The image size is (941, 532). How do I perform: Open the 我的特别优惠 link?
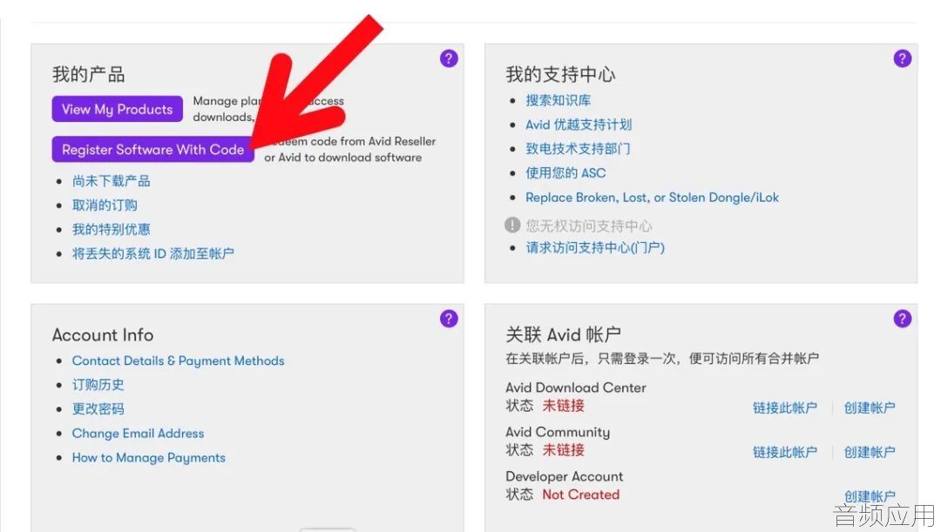tap(111, 229)
